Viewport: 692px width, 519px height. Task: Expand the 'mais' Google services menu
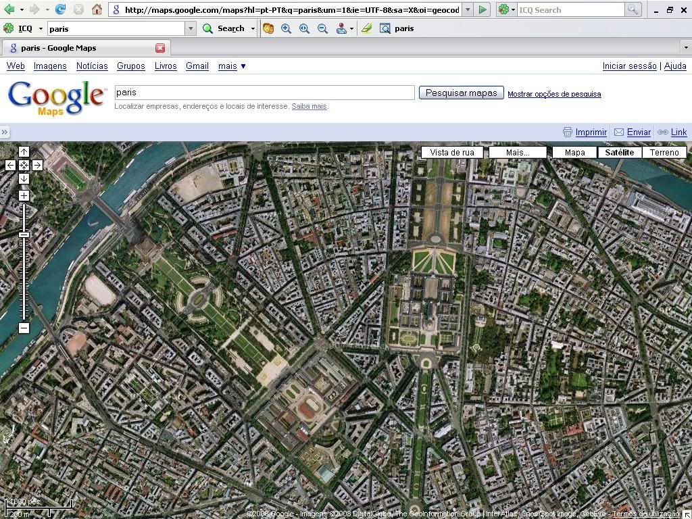(232, 66)
